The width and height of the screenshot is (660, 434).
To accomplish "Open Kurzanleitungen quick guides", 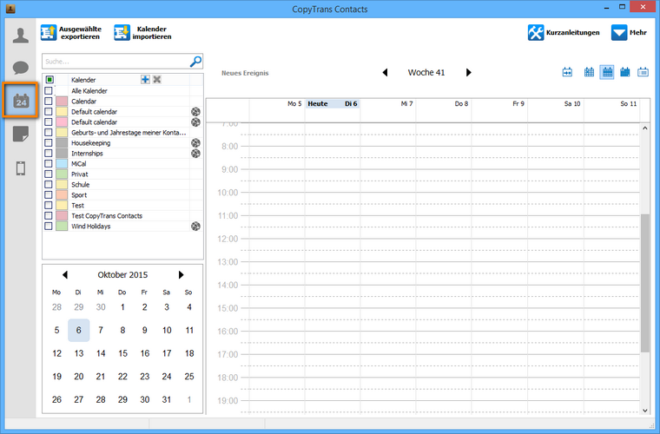I will 564,33.
